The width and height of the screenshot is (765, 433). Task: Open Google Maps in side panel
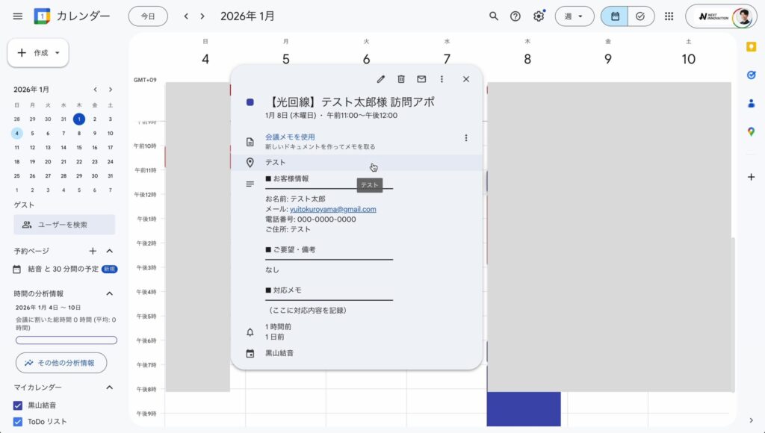(751, 131)
